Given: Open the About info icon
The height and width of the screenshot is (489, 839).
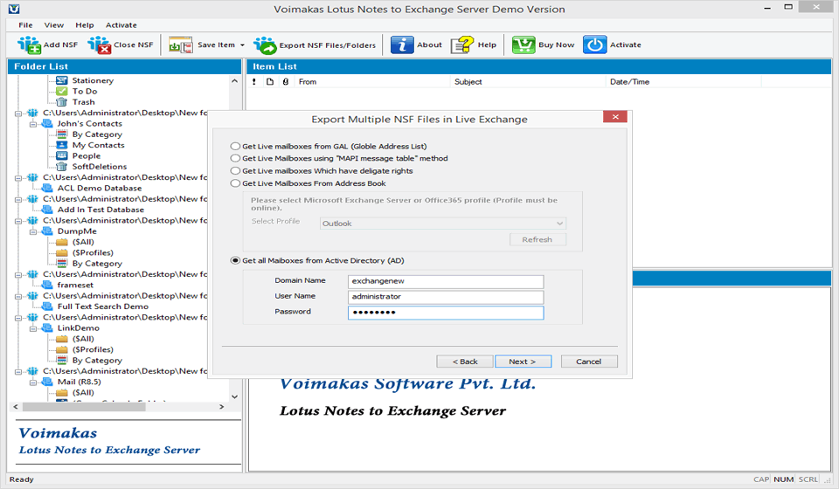Looking at the screenshot, I should tap(402, 45).
